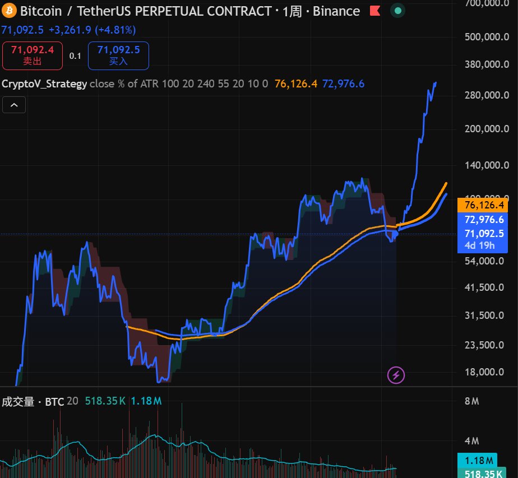
Task: Select the CryptoV_Strategy indicator title
Action: [45, 83]
